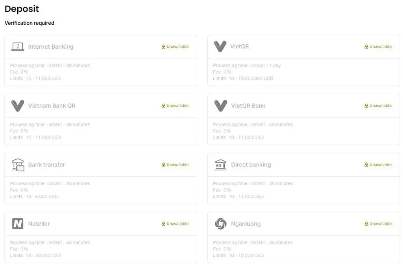403x267 pixels.
Task: Click the Vietnam Bank QR limits details
Action: (x=35, y=137)
